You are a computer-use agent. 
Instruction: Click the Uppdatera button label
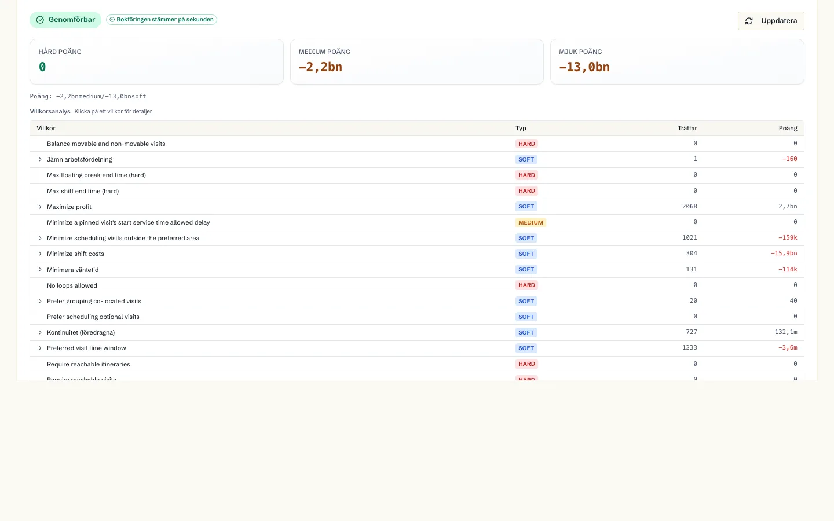pyautogui.click(x=779, y=21)
